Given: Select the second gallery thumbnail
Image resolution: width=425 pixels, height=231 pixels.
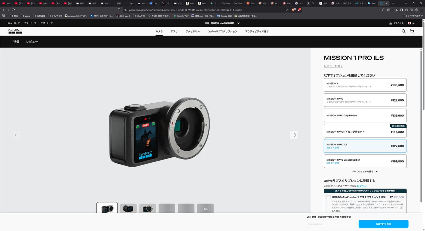Looking at the screenshot, I should point(128,209).
